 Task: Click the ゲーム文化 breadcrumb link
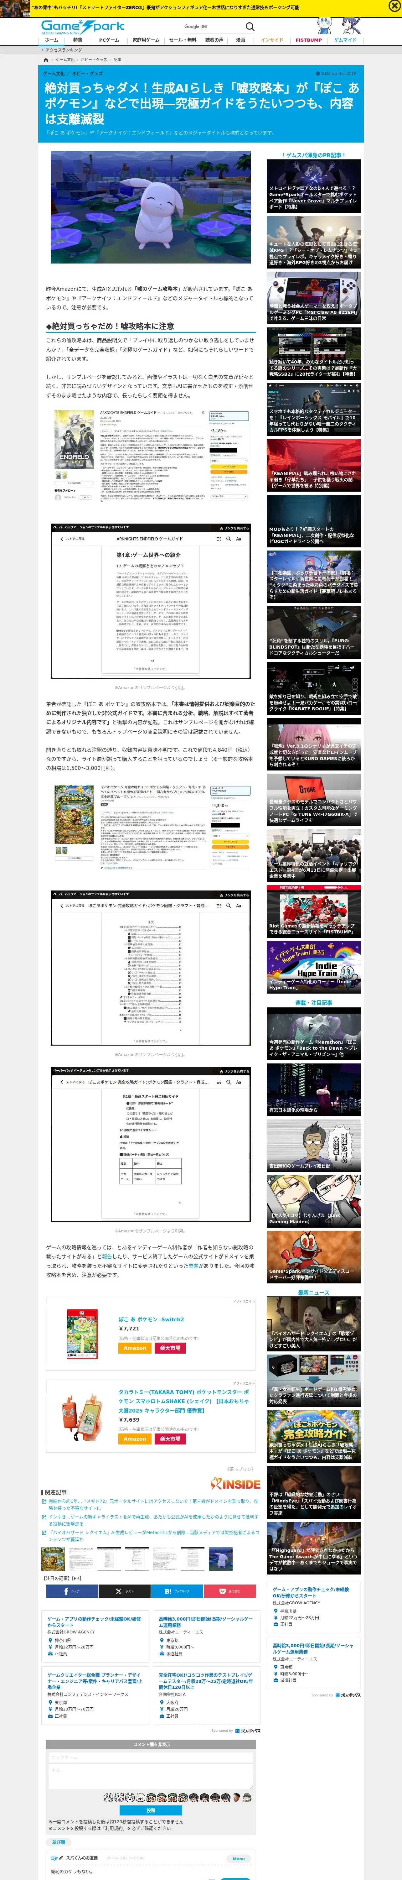coord(65,60)
